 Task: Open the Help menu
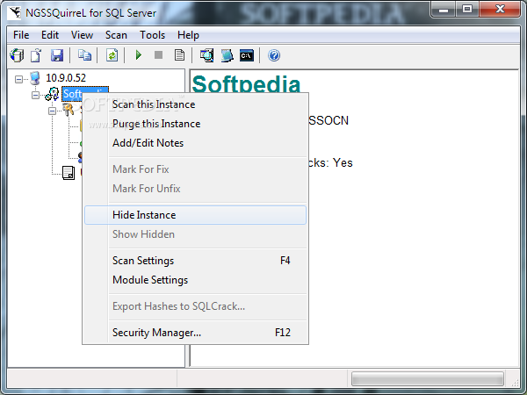[188, 35]
